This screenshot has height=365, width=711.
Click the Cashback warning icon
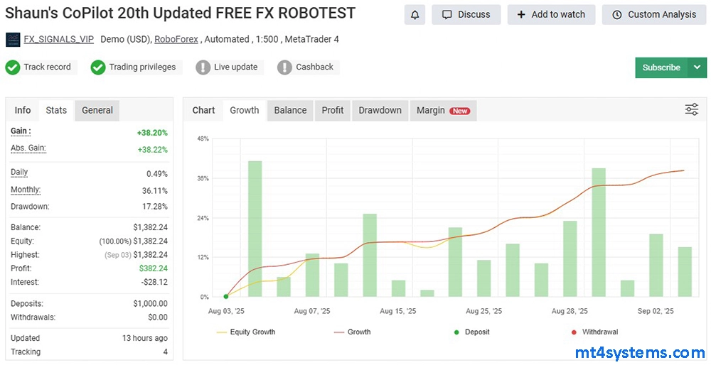tap(285, 67)
